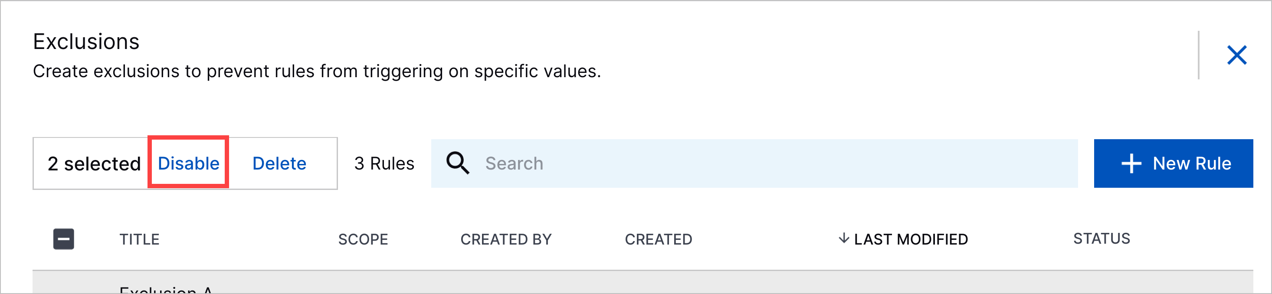Screen dimensions: 1272x294
Task: Sort the table by TITLE column
Action: (139, 239)
